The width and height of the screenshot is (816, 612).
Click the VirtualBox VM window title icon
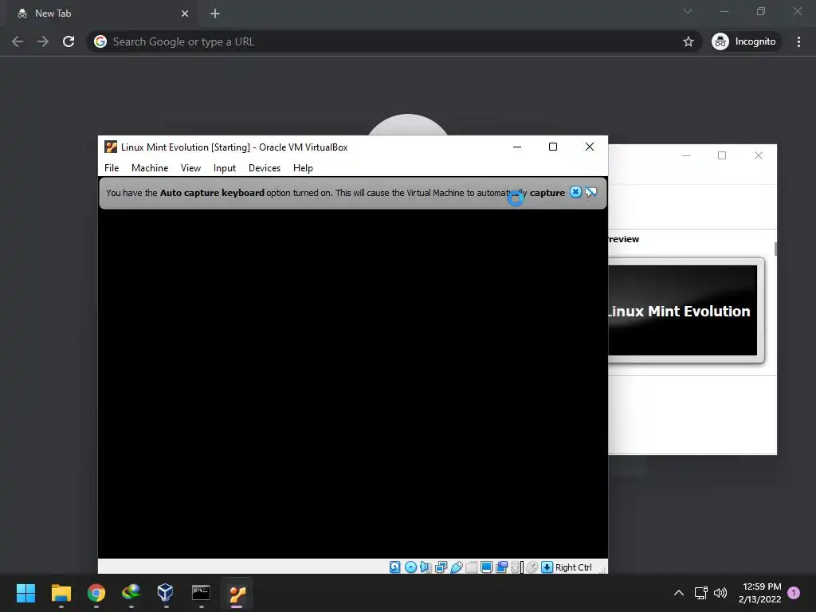pos(111,147)
